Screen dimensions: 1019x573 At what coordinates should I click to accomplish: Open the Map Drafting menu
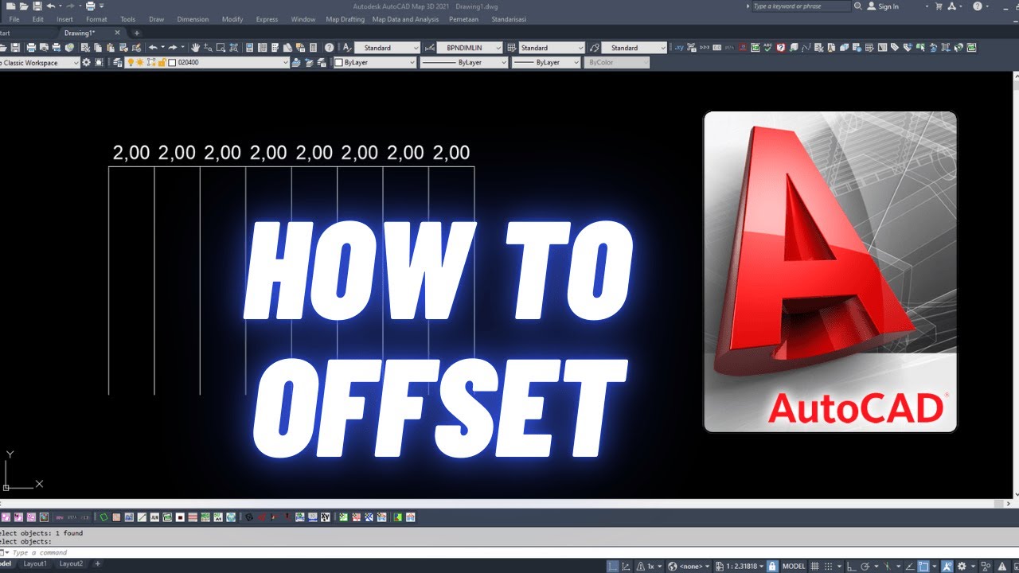(346, 19)
